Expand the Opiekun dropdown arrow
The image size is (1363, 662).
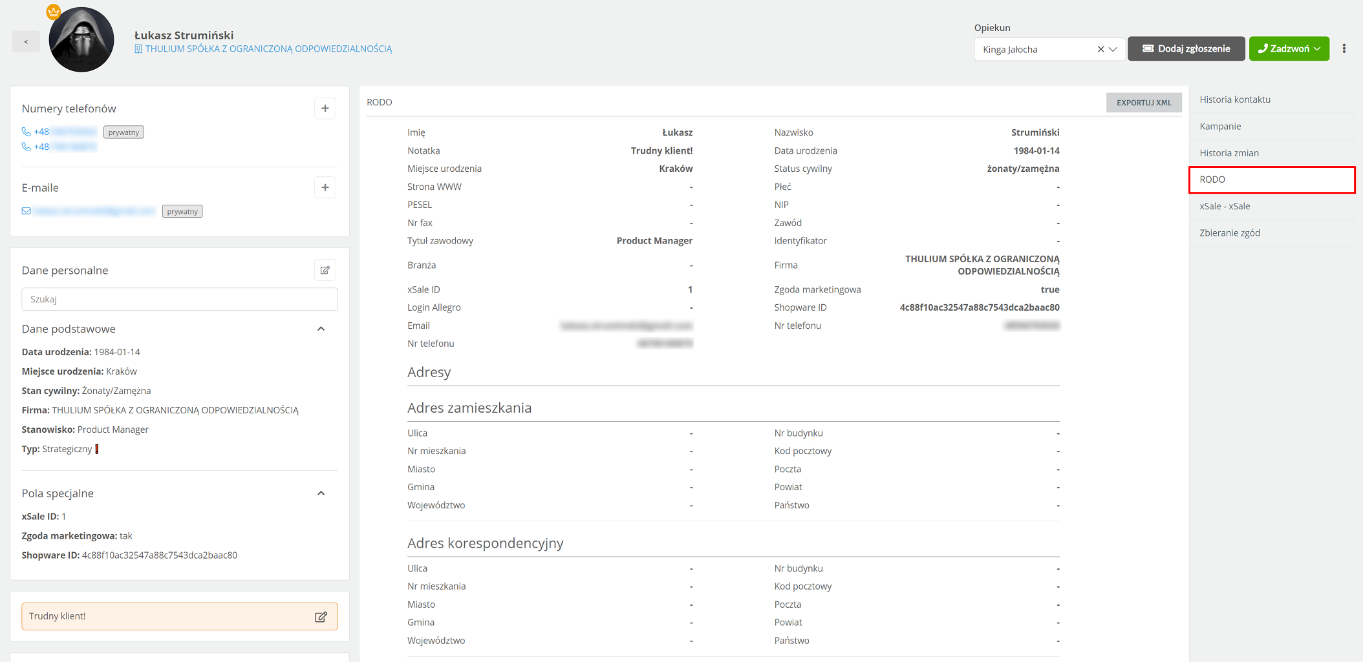pos(1113,49)
